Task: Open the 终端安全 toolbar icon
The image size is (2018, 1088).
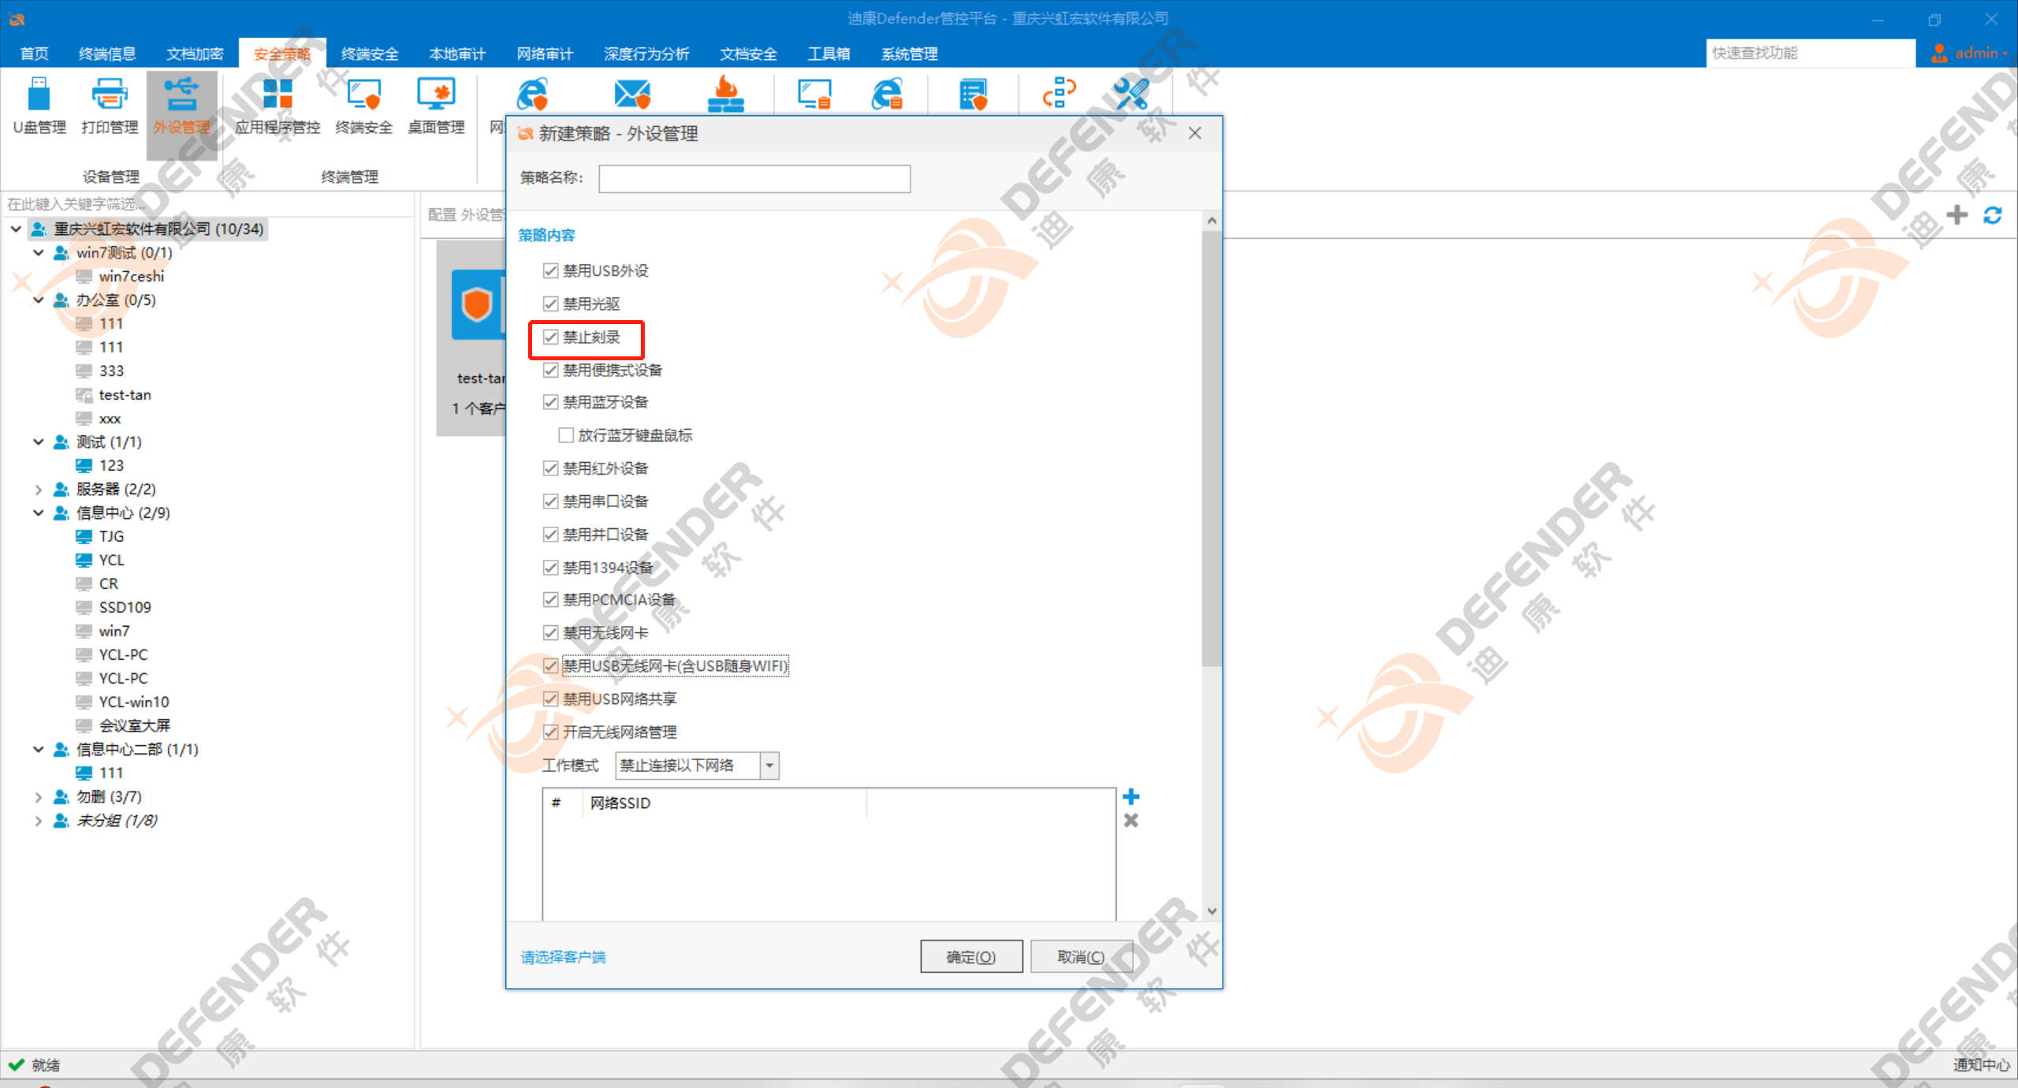Action: 364,106
